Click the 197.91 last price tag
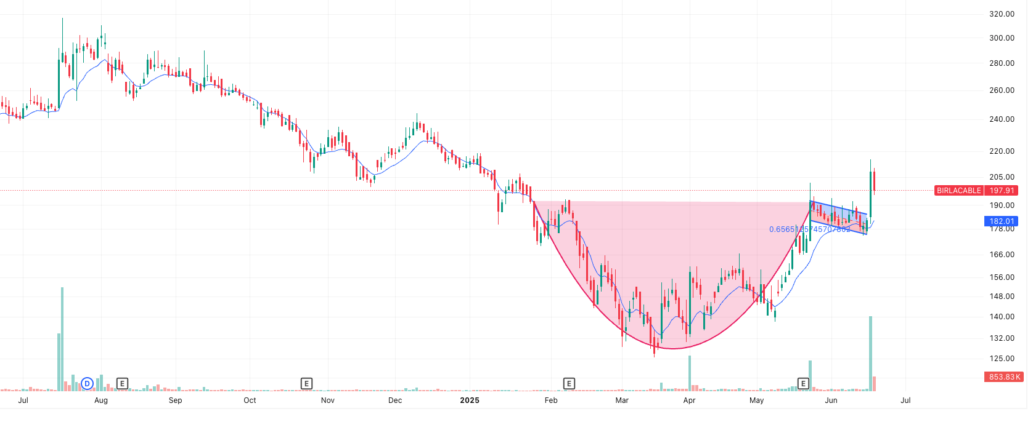The image size is (1033, 430). [1002, 191]
